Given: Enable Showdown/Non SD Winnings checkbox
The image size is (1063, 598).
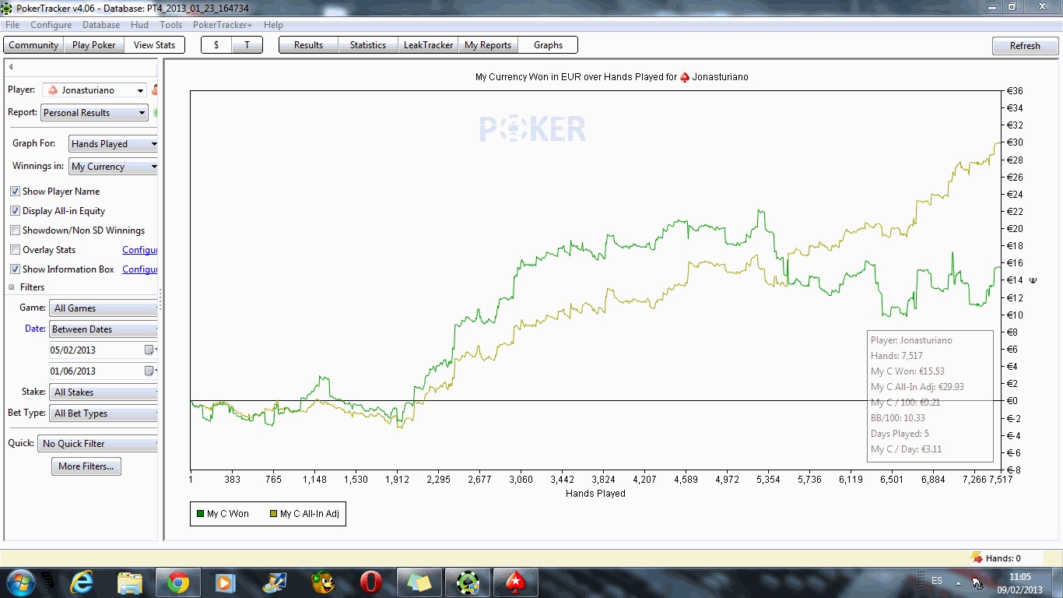Looking at the screenshot, I should [15, 230].
